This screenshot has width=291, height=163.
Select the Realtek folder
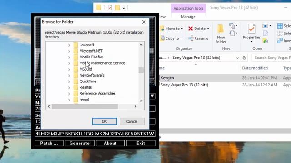click(x=86, y=87)
